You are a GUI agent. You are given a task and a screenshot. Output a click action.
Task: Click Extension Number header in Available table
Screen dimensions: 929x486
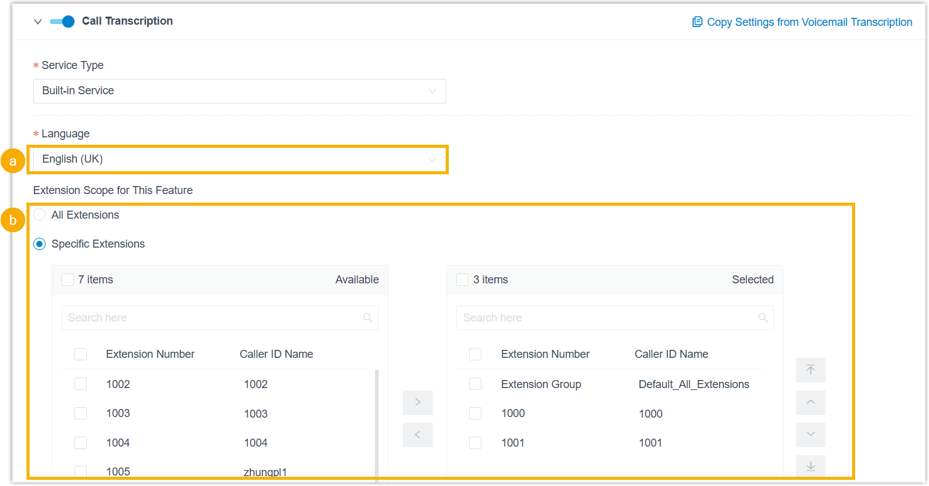(x=150, y=354)
